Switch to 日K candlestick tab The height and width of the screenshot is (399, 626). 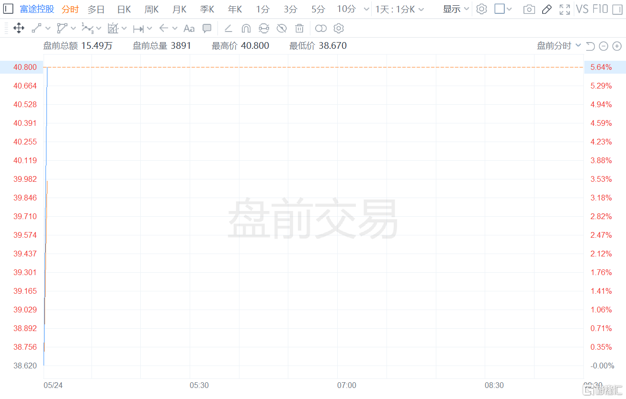point(124,9)
